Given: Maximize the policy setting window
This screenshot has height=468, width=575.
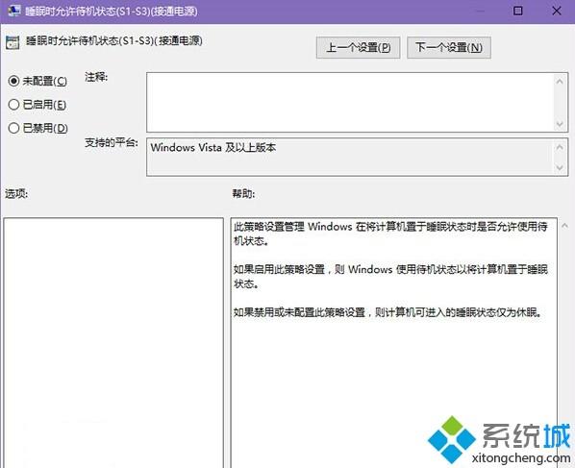Looking at the screenshot, I should click(x=518, y=11).
